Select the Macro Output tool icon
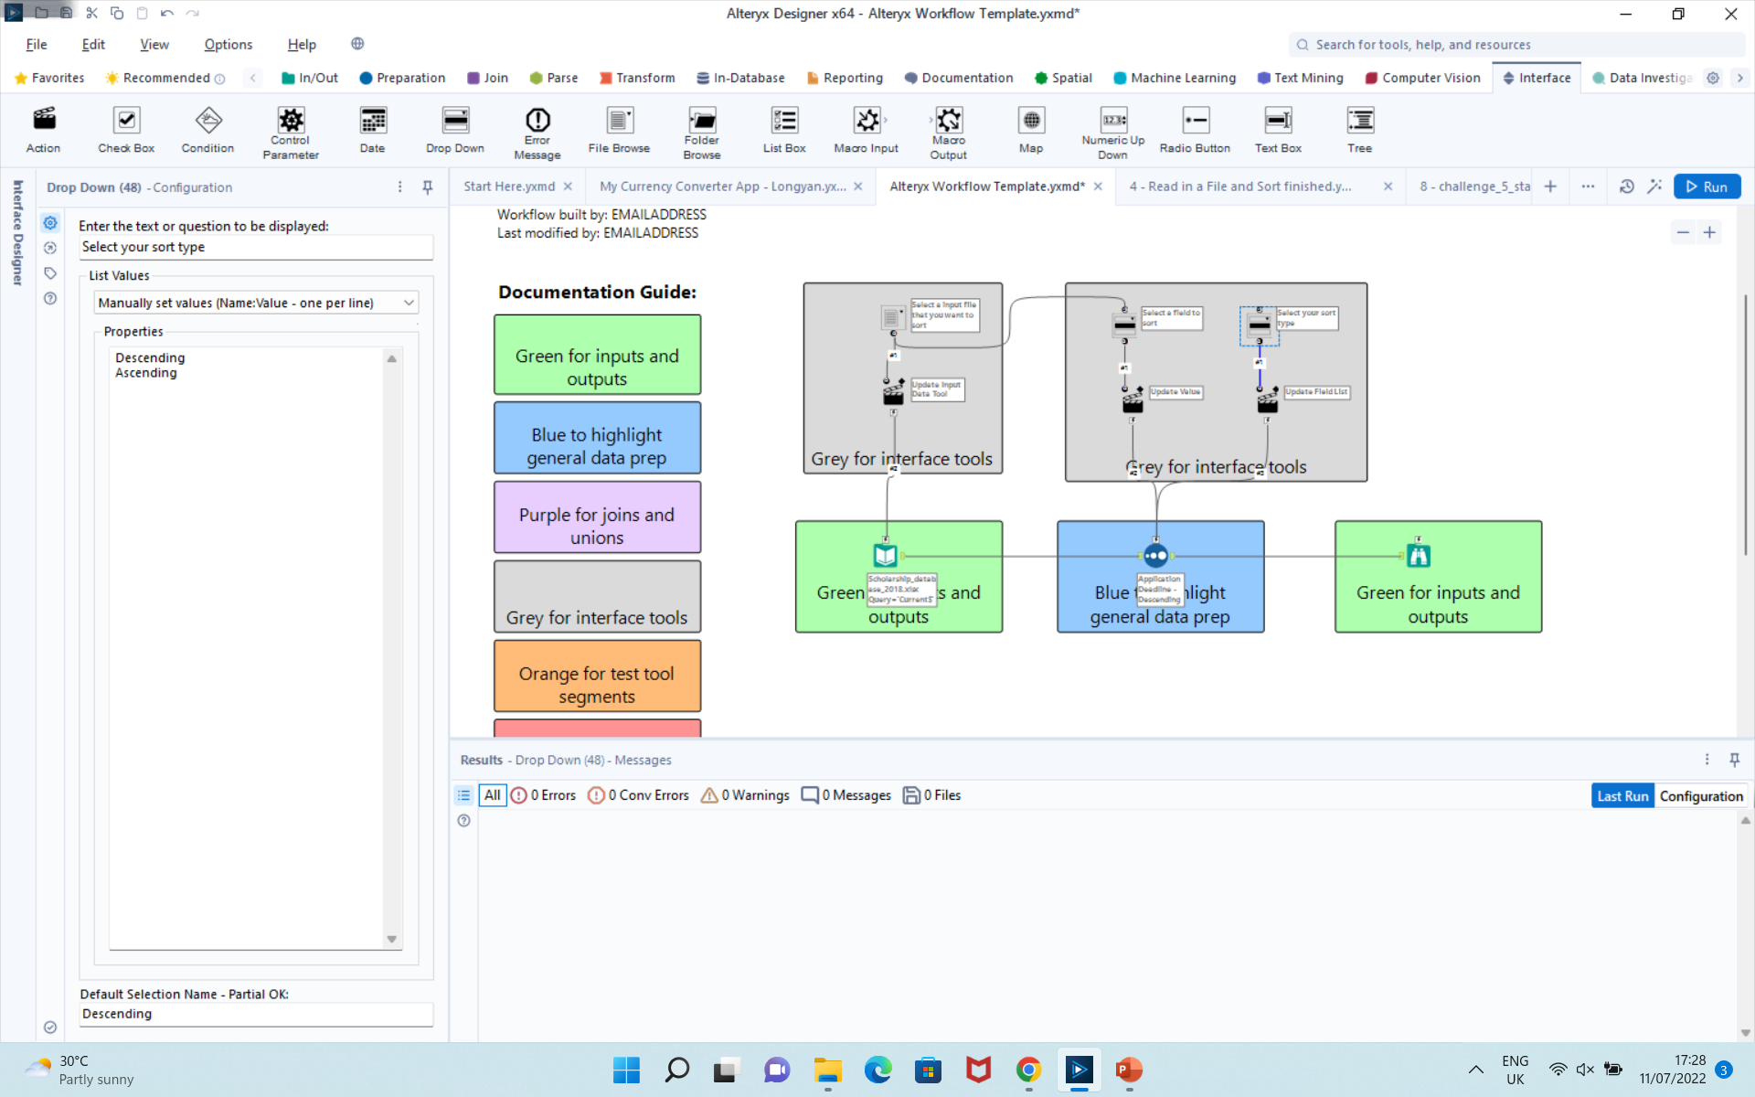The width and height of the screenshot is (1755, 1097). coord(949,120)
